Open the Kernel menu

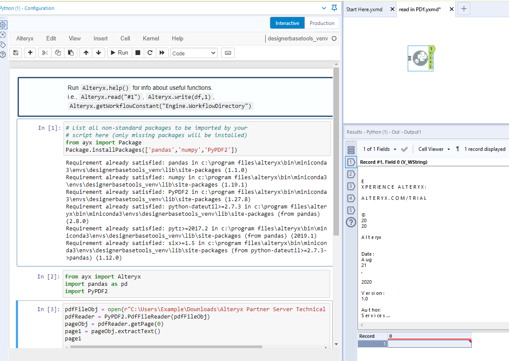click(151, 38)
